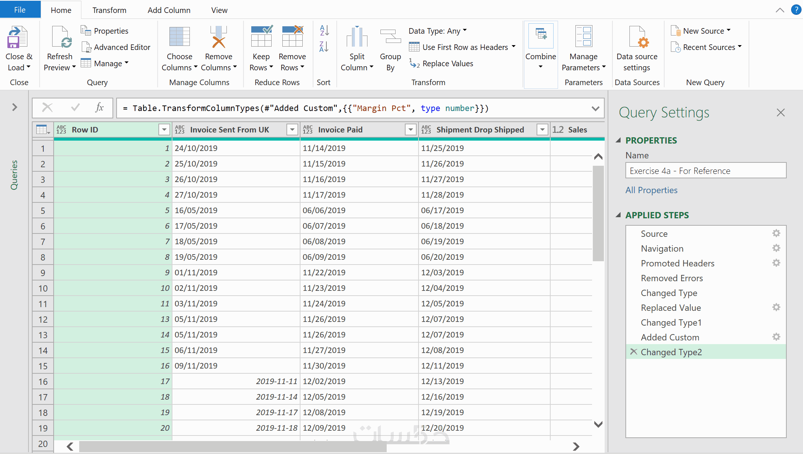Switch to the Transform tab
Screen dimensions: 803x454
[x=109, y=10]
